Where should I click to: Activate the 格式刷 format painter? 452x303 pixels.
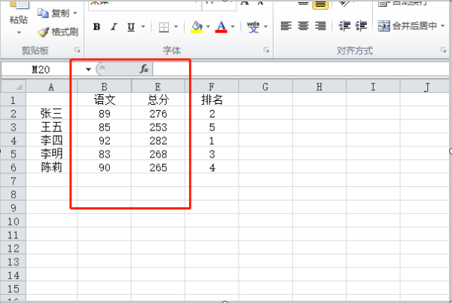click(58, 32)
